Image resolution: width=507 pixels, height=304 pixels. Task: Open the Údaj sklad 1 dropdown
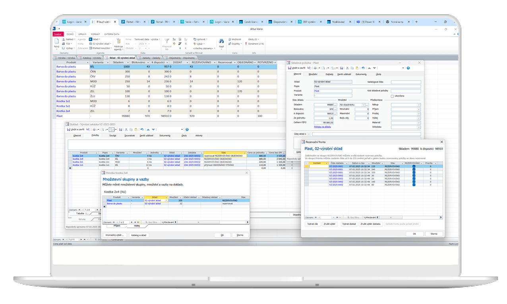pos(309,134)
